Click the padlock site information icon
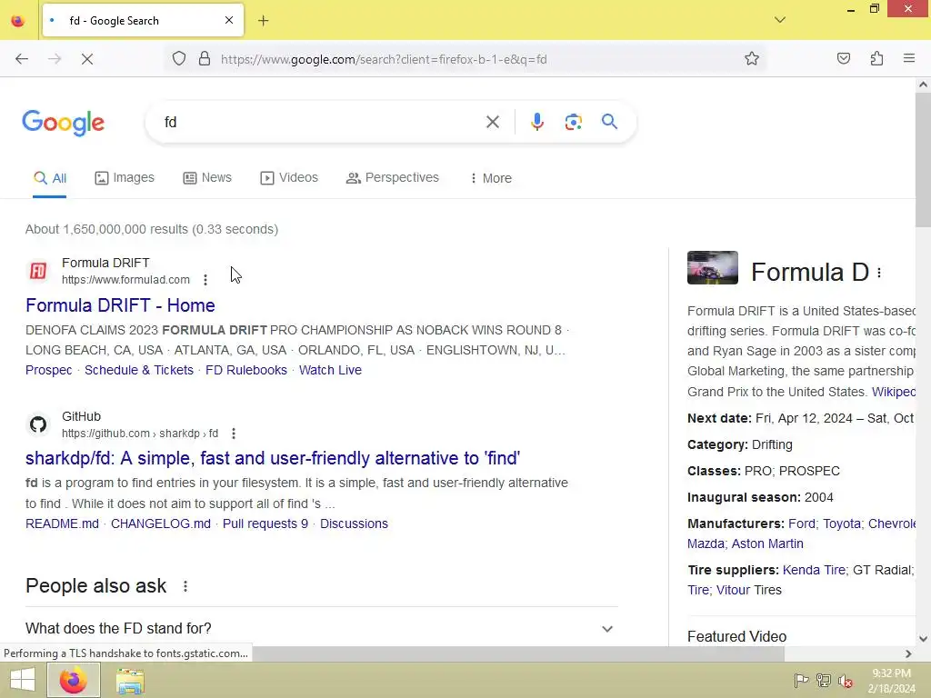 click(205, 59)
